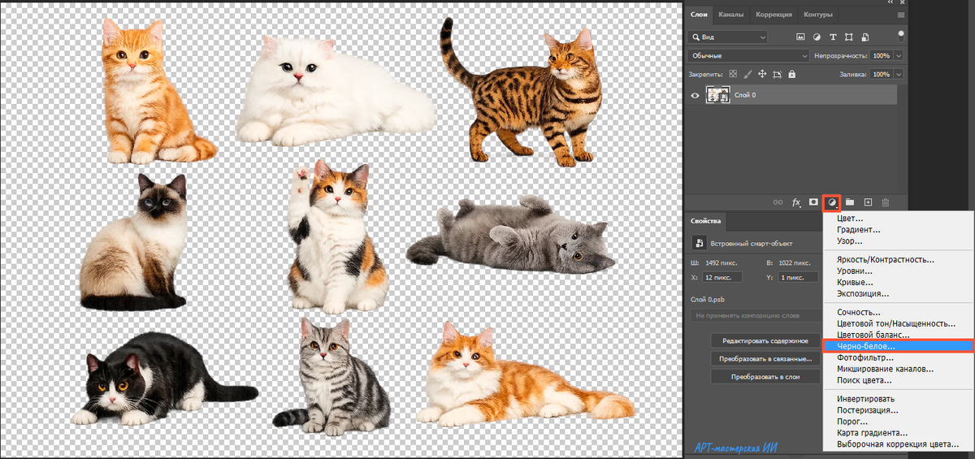Screen dimensions: 975x459
Task: Click the pixel layer filter icon
Action: coord(800,37)
